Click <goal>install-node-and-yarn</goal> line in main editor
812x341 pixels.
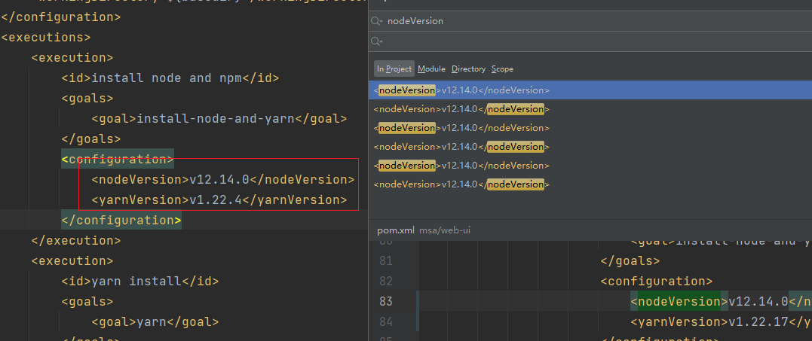pos(219,118)
